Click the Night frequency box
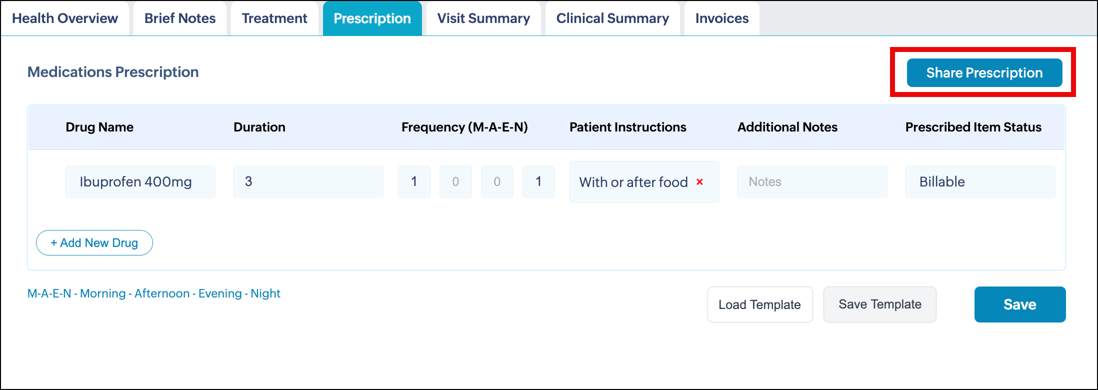The image size is (1098, 390). click(x=538, y=182)
